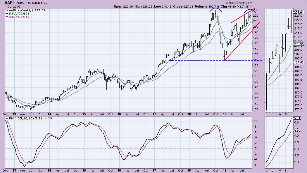Click the 140 label on price axis
The width and height of the screenshot is (307, 173).
pyautogui.click(x=256, y=60)
